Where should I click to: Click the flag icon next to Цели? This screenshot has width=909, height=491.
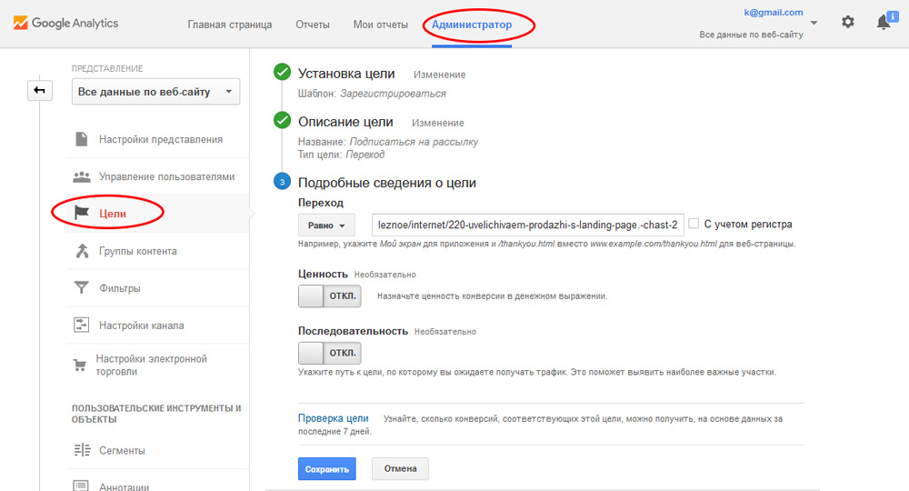coord(82,214)
